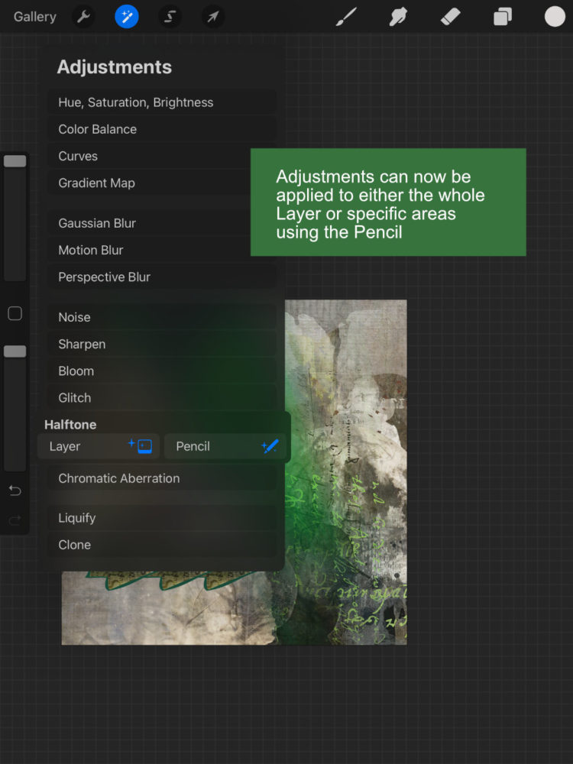This screenshot has width=573, height=764.
Task: Open the Actions wrench menu
Action: (85, 16)
